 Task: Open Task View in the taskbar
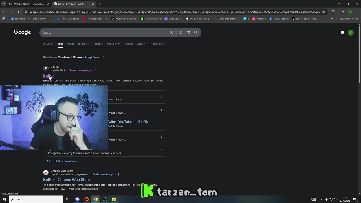(68, 199)
